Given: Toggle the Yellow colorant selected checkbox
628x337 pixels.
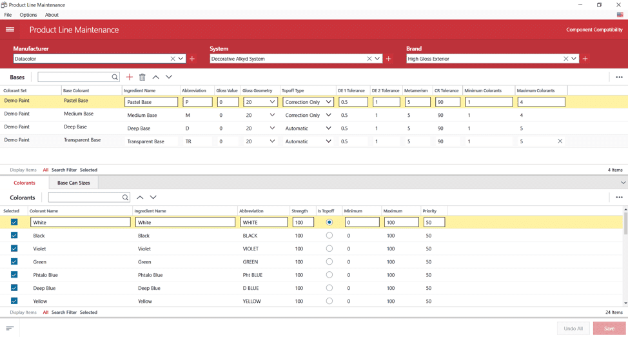Looking at the screenshot, I should 14,301.
